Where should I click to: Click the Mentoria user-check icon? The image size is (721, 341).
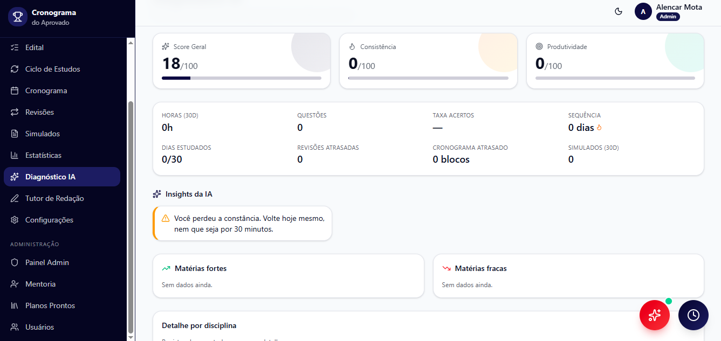15,284
